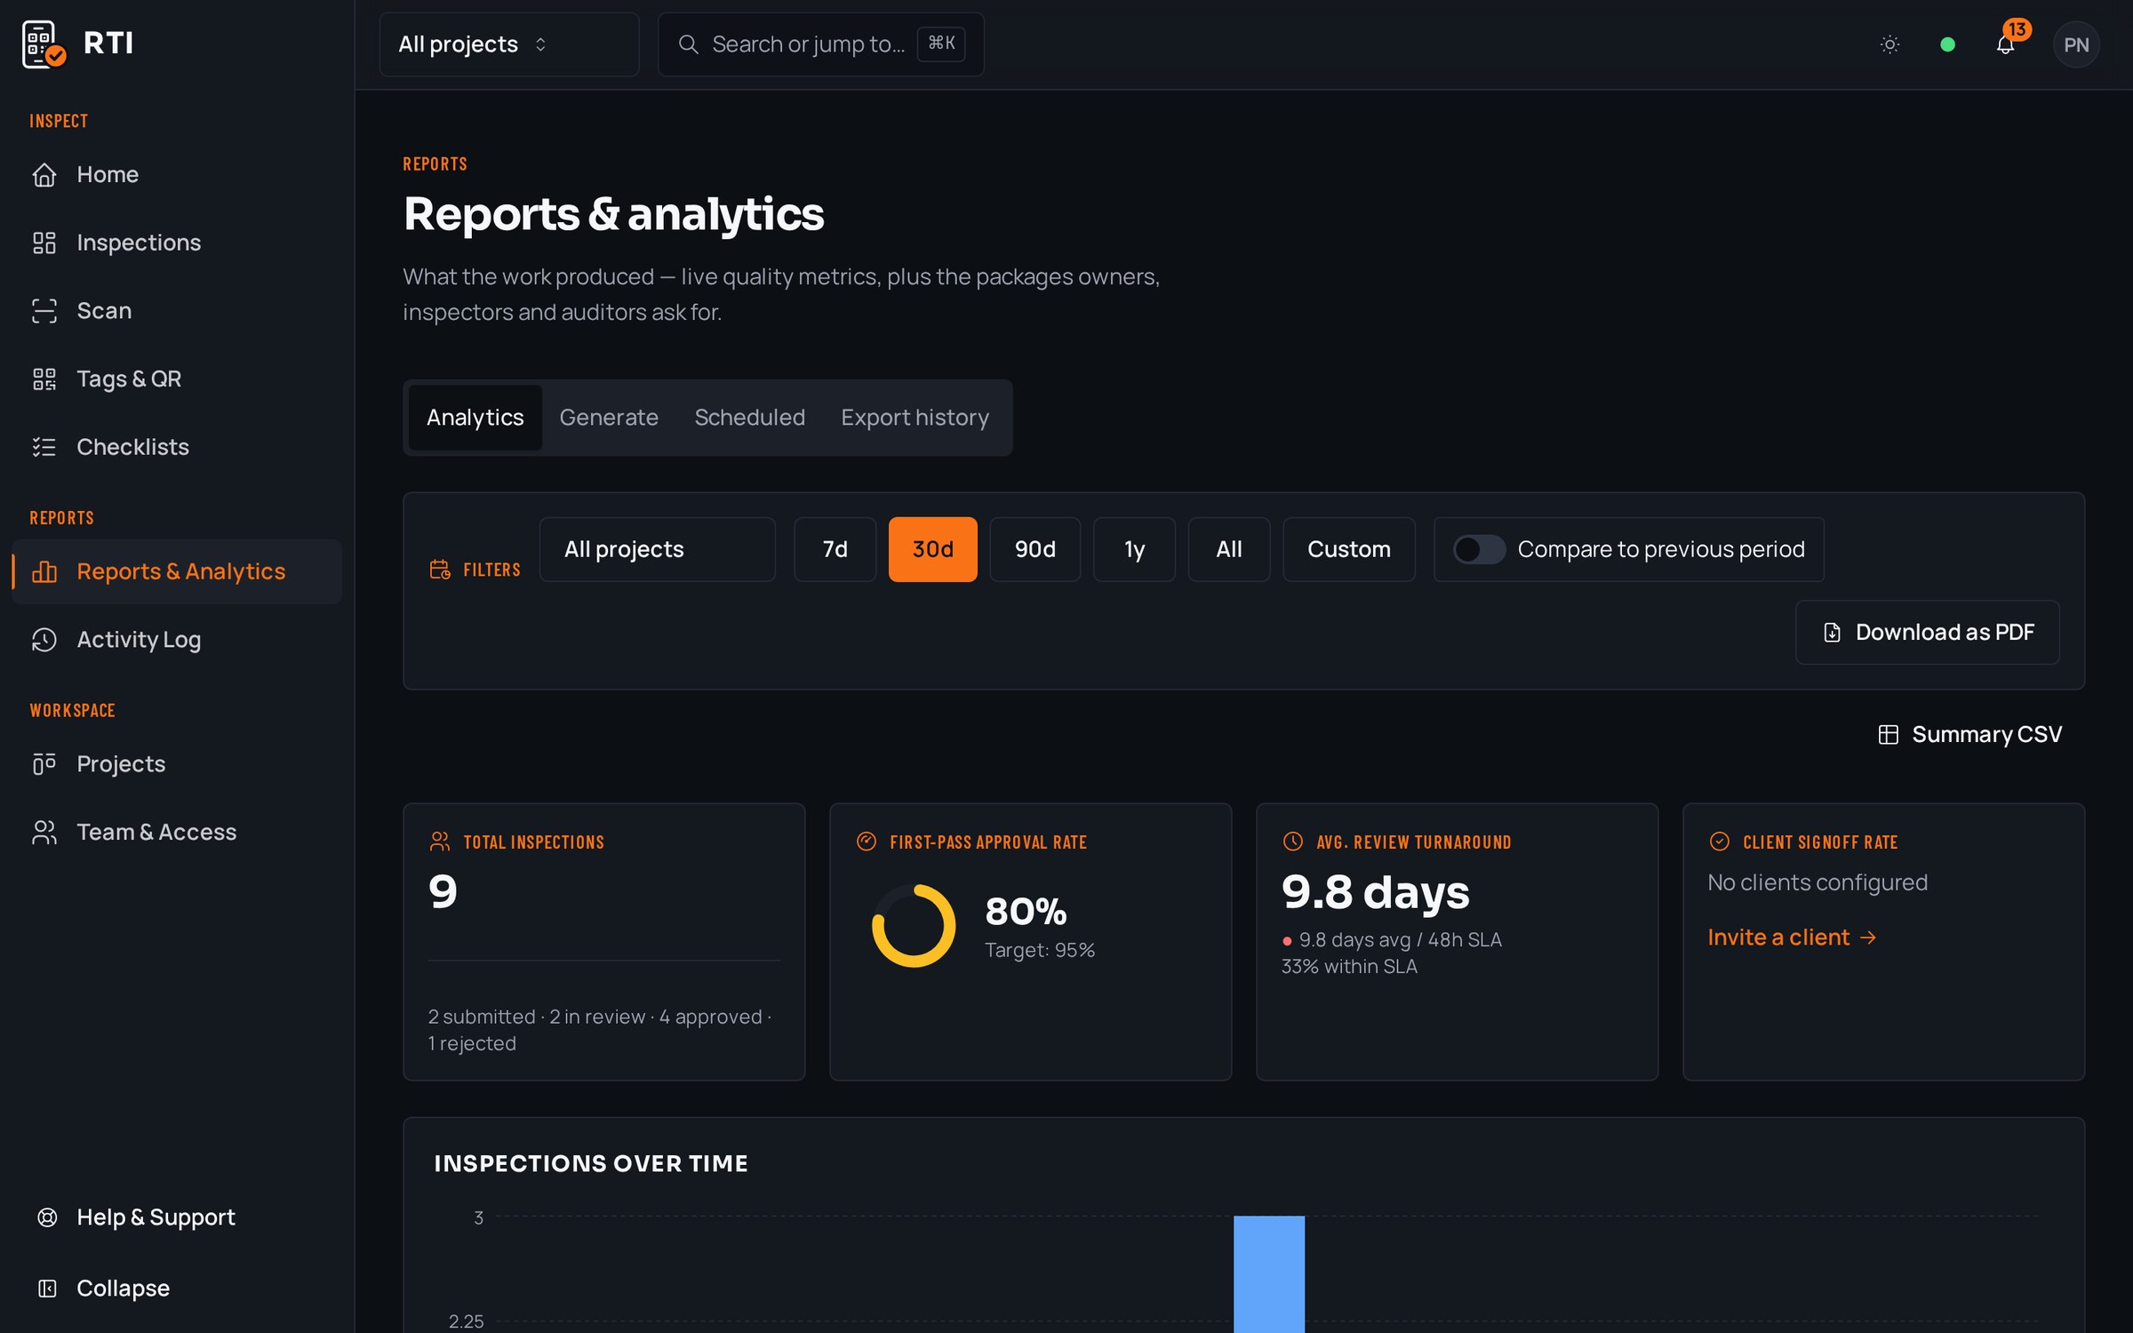Viewport: 2133px width, 1333px height.
Task: Click the "9.8 days avg / 48h SLA" text
Action: (1401, 940)
